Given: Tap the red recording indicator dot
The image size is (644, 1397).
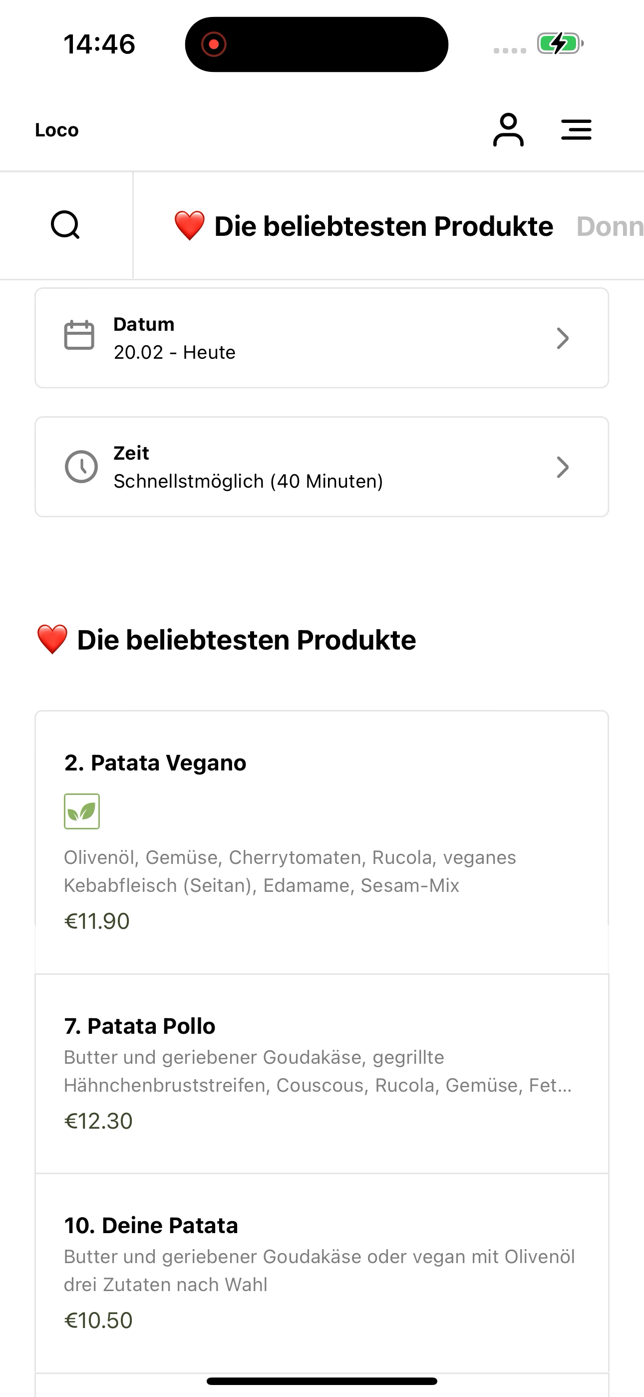Looking at the screenshot, I should point(214,44).
